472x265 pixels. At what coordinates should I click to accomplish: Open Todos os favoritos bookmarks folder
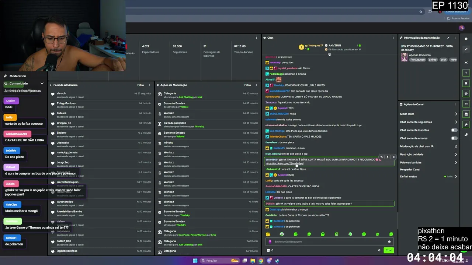[458, 18]
